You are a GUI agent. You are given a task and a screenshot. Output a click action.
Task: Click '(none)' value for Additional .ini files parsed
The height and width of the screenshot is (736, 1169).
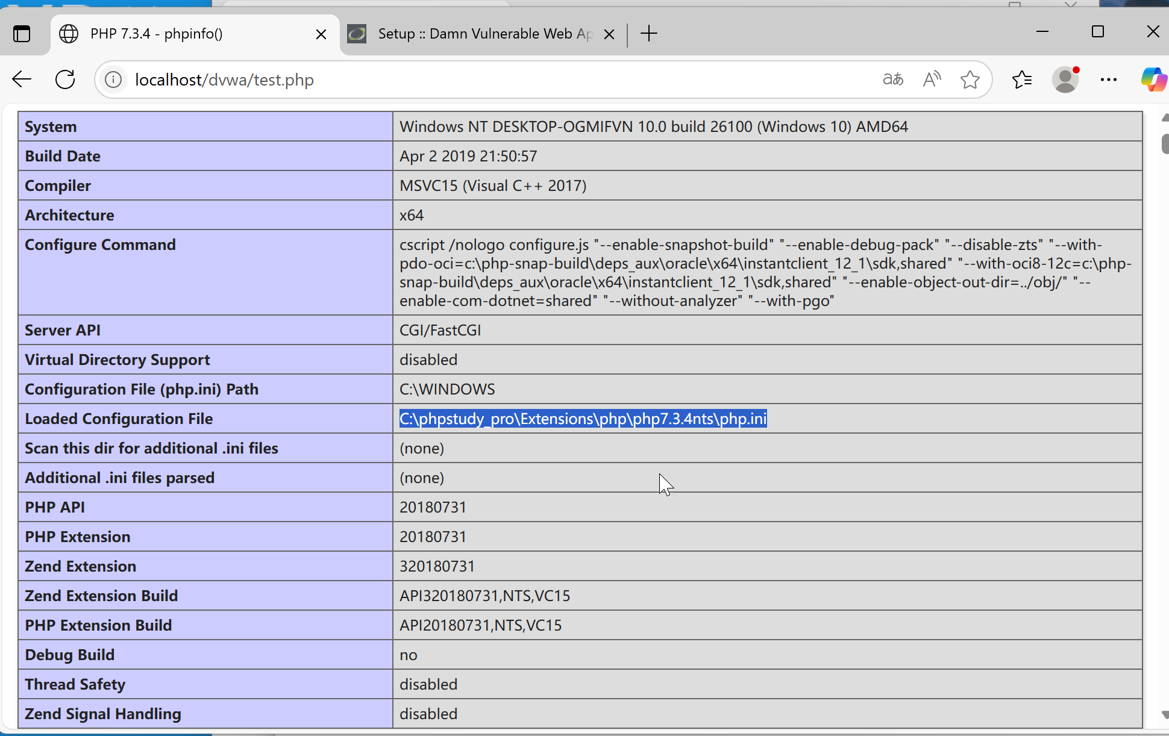[x=422, y=478]
